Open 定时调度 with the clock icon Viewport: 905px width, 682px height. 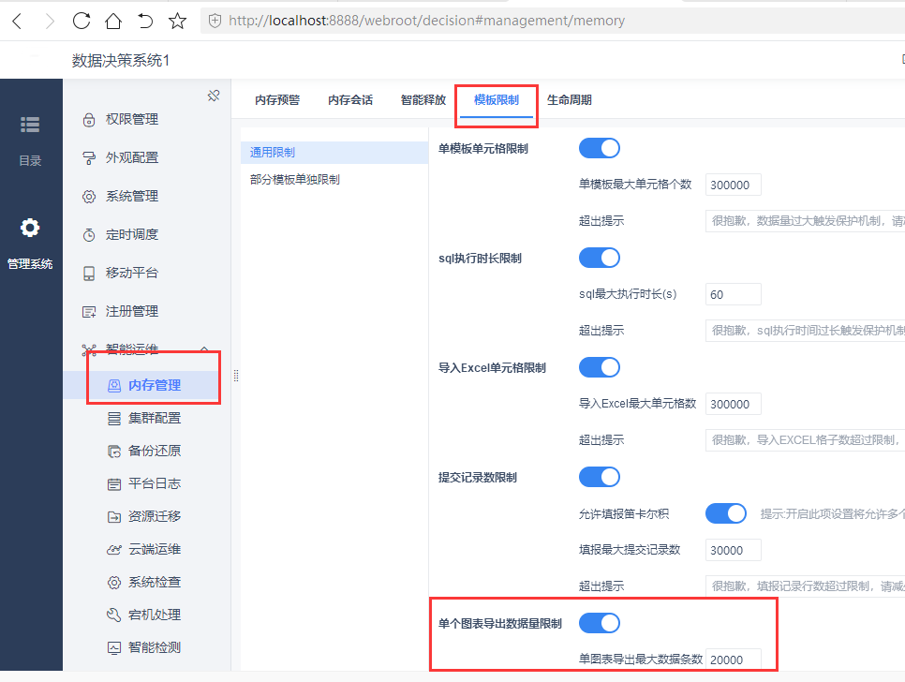(x=89, y=235)
